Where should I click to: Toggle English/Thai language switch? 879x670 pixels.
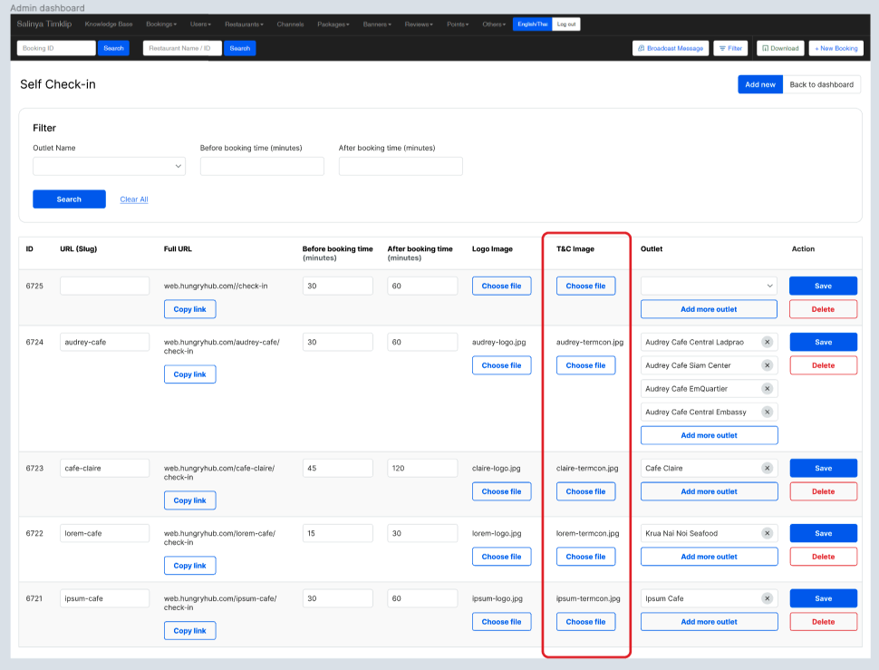(532, 24)
